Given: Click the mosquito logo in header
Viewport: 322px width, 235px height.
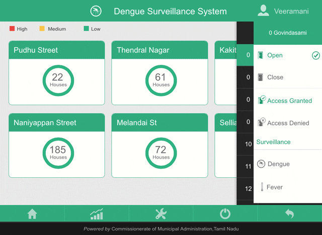Looking at the screenshot, I should [95, 11].
